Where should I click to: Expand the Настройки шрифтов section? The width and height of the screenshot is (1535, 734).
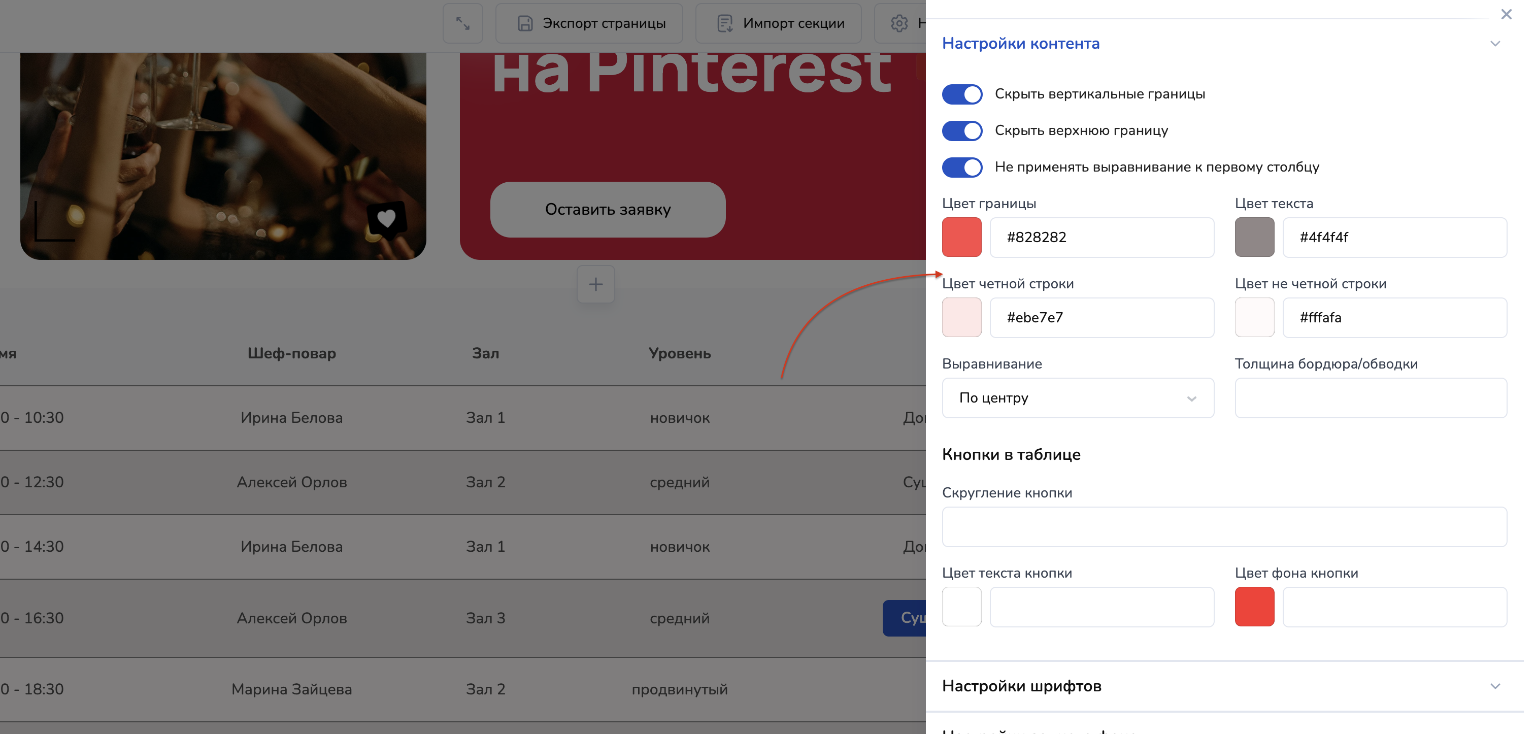click(x=1494, y=686)
